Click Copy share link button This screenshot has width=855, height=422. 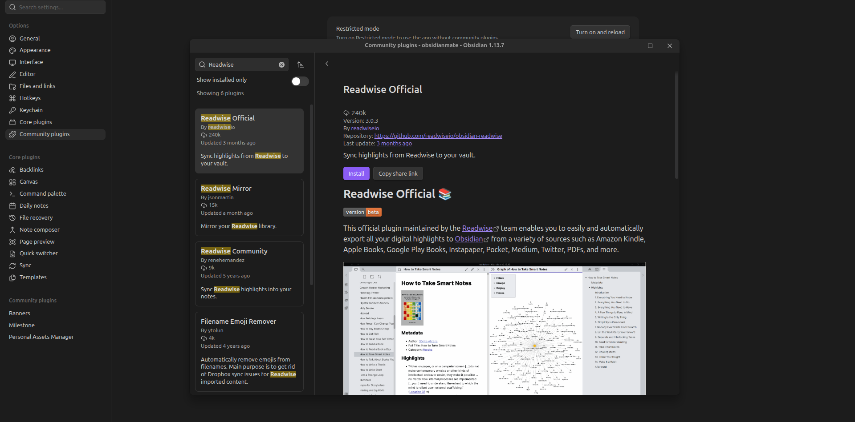(398, 173)
